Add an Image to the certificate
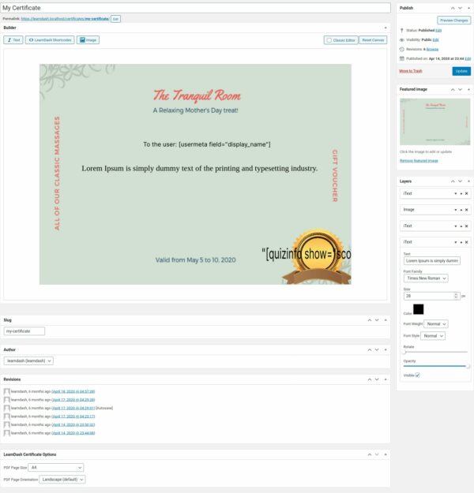 click(88, 39)
